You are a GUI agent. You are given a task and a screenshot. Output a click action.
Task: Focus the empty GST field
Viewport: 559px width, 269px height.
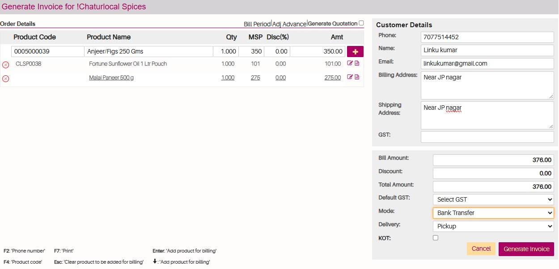coord(487,137)
